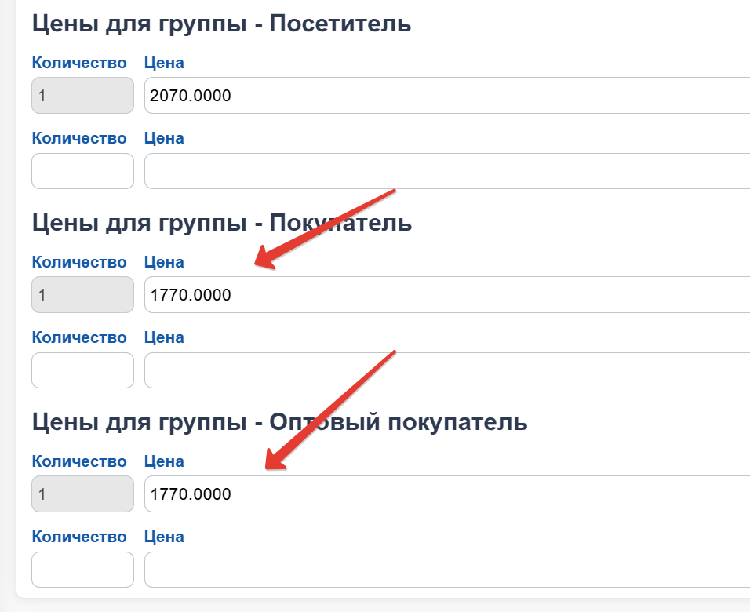
Task: Click quantity field 1 under Посетитель group
Action: 82,95
